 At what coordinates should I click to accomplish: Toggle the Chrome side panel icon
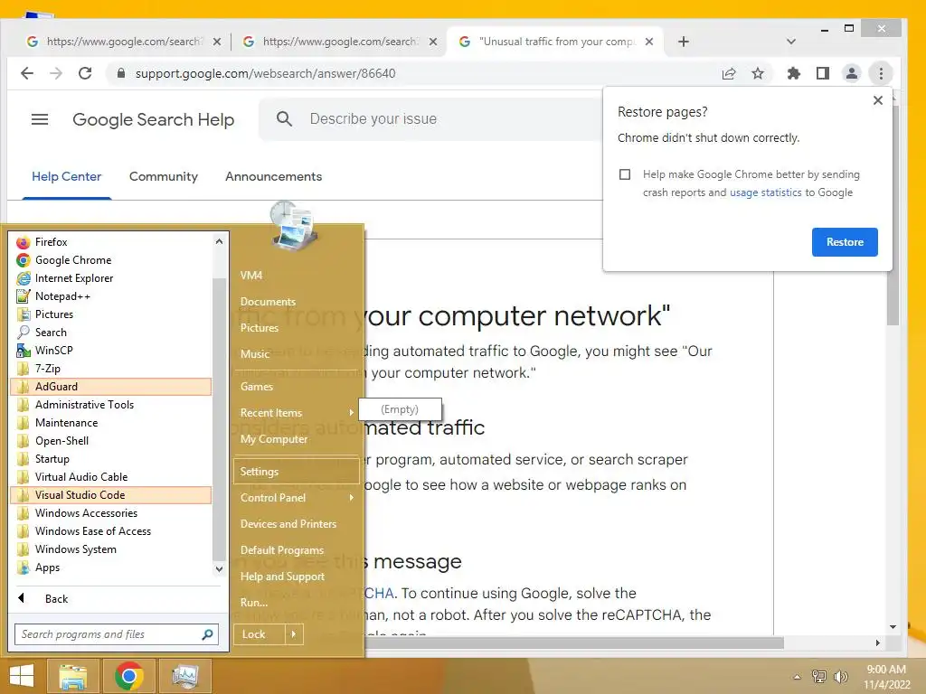point(823,73)
